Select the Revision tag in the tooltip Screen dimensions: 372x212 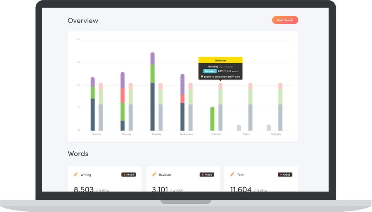tap(210, 71)
